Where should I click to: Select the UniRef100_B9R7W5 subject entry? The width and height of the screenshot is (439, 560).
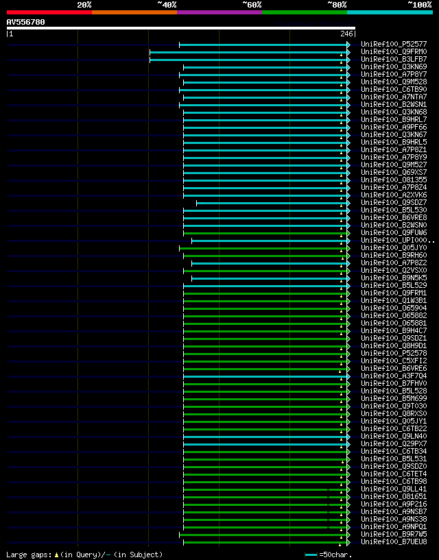[394, 534]
